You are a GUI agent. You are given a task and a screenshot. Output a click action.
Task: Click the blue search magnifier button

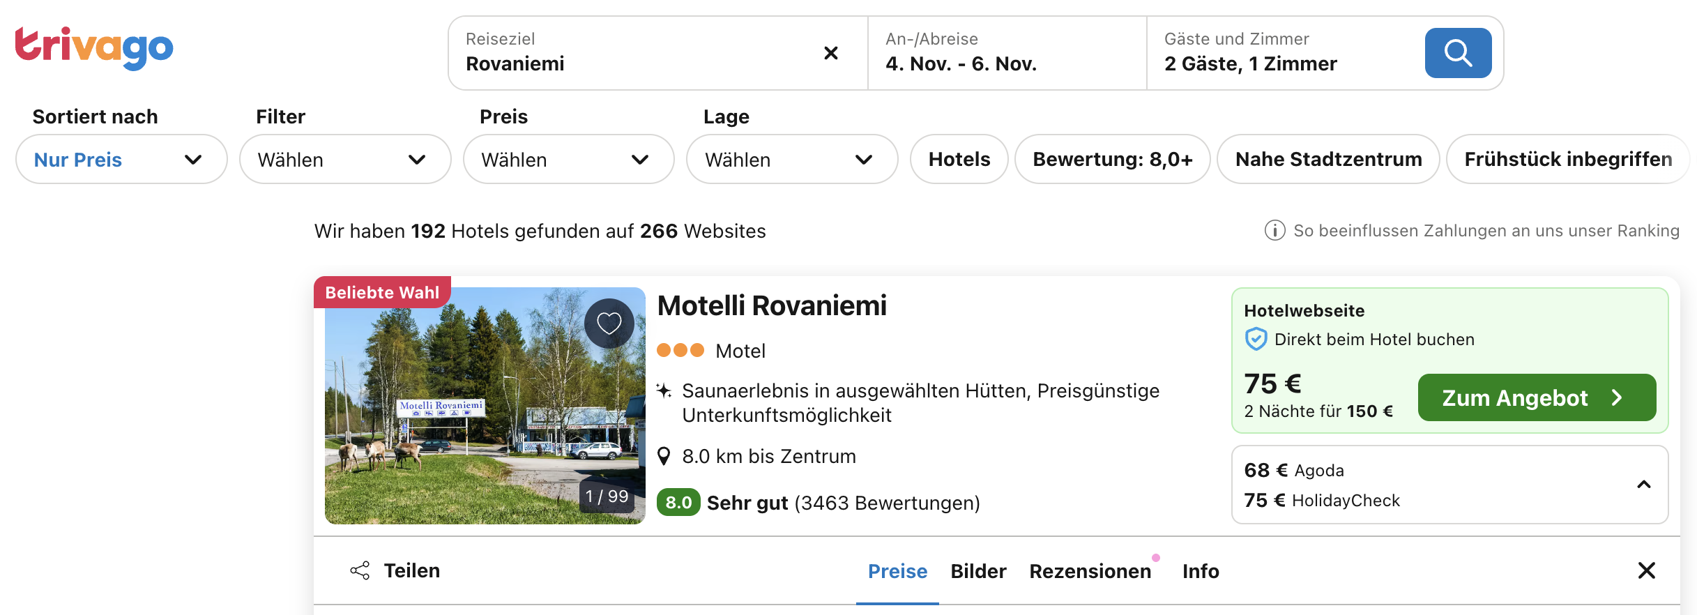tap(1457, 53)
